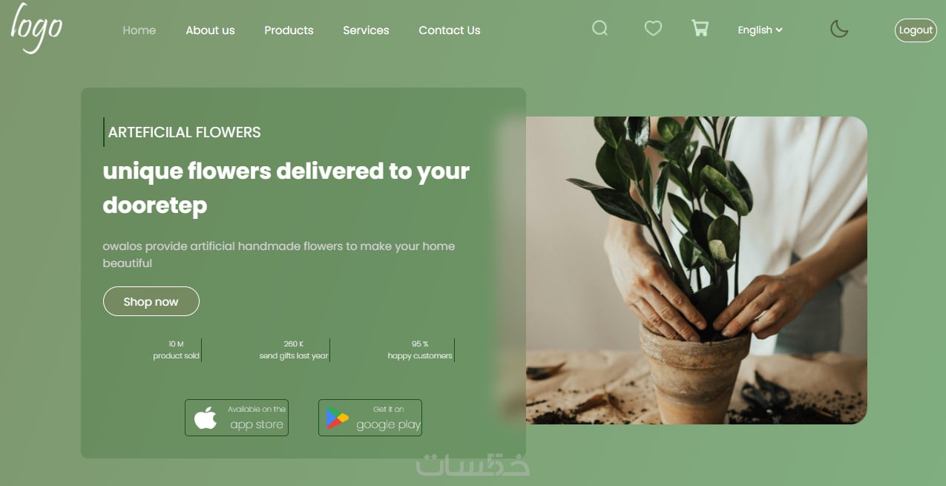This screenshot has height=486, width=946.
Task: Click the chevron next to English
Action: click(779, 30)
